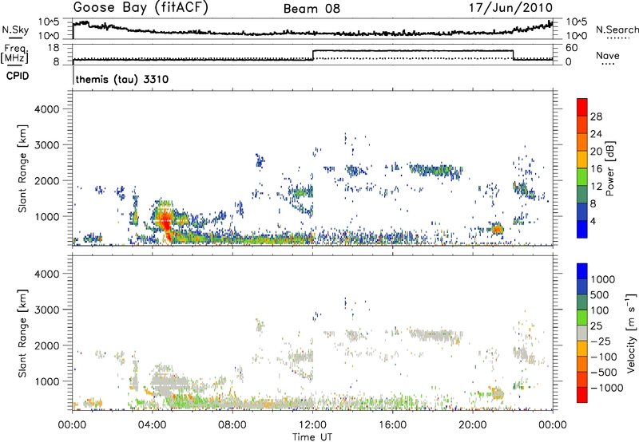Click the 500 label on Velocity colorbar
The width and height of the screenshot is (639, 442).
tap(600, 294)
